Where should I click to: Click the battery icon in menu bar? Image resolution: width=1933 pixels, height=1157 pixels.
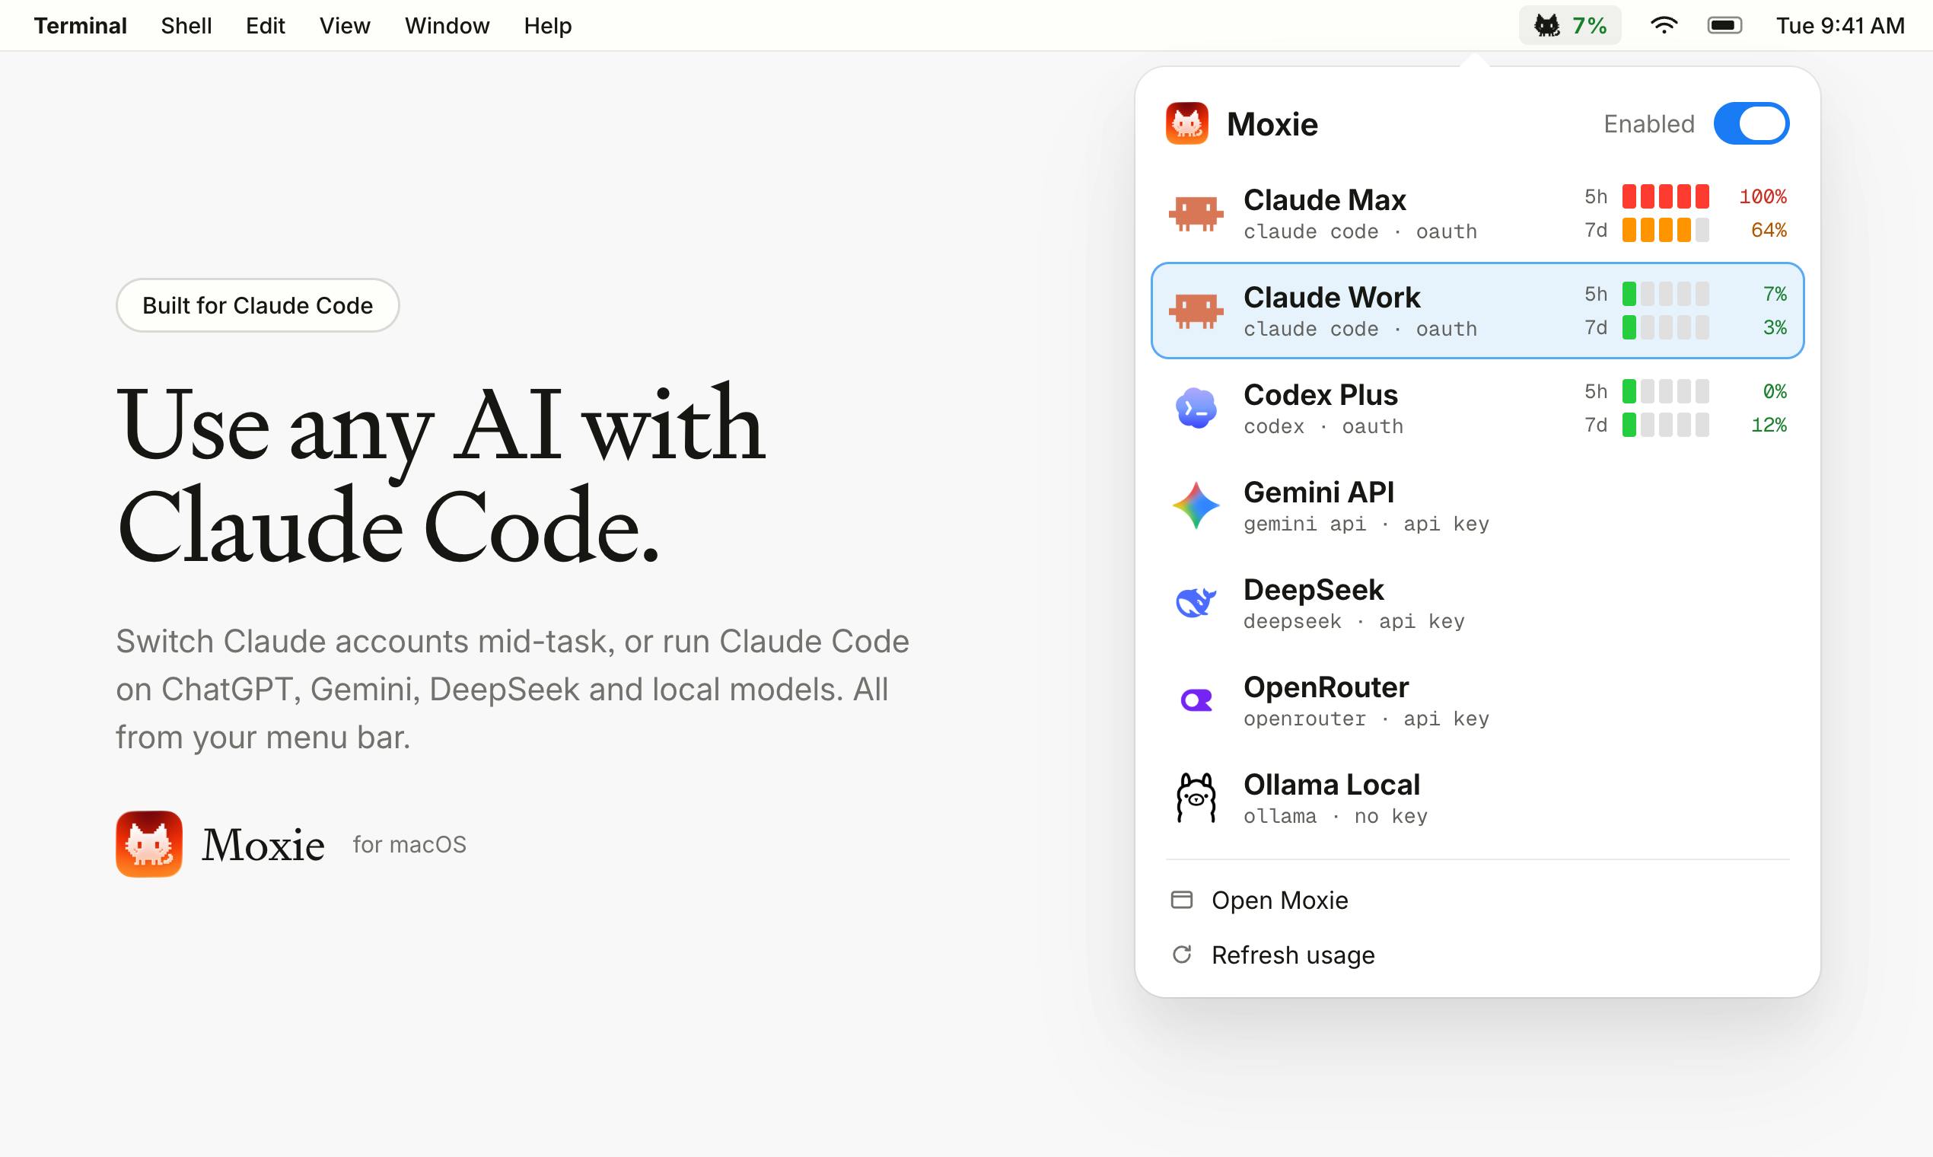pos(1724,26)
